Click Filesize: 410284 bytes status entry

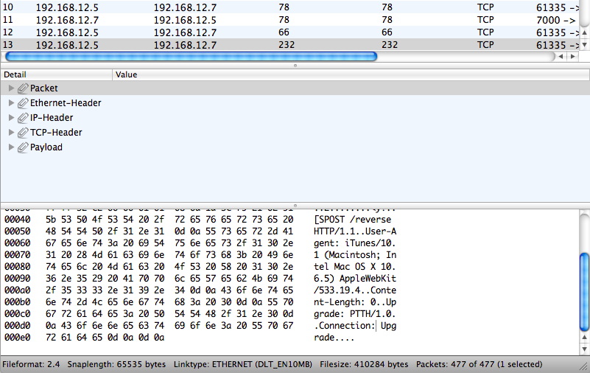(x=364, y=364)
